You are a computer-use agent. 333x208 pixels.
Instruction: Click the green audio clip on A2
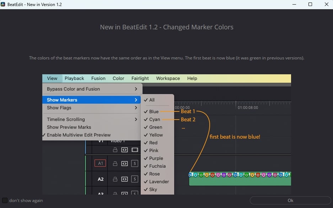[x=240, y=181]
